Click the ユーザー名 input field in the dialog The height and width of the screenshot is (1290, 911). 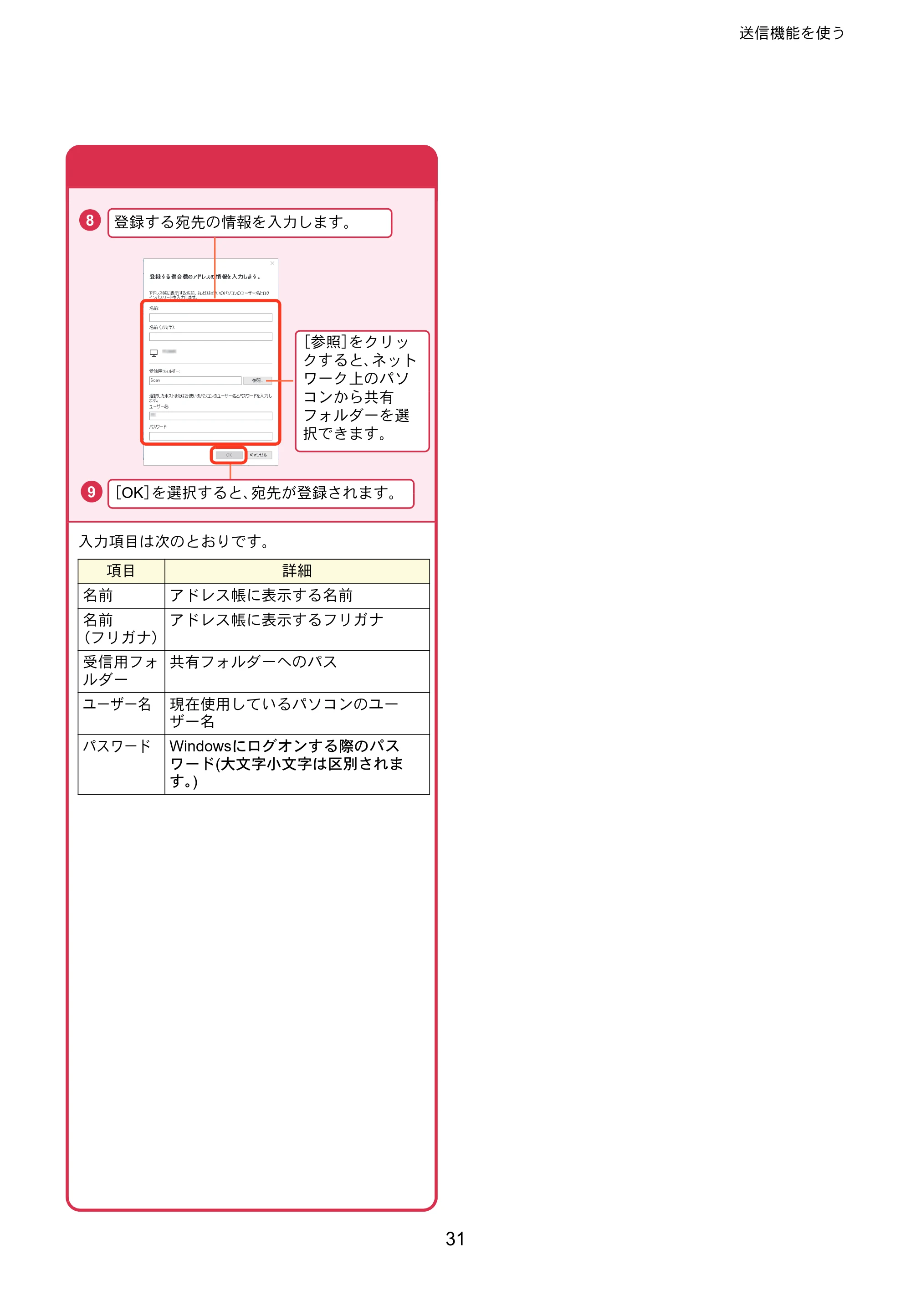coord(210,416)
